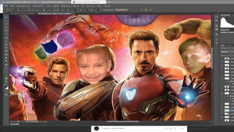Open status bar document info arrow menu

point(46,122)
